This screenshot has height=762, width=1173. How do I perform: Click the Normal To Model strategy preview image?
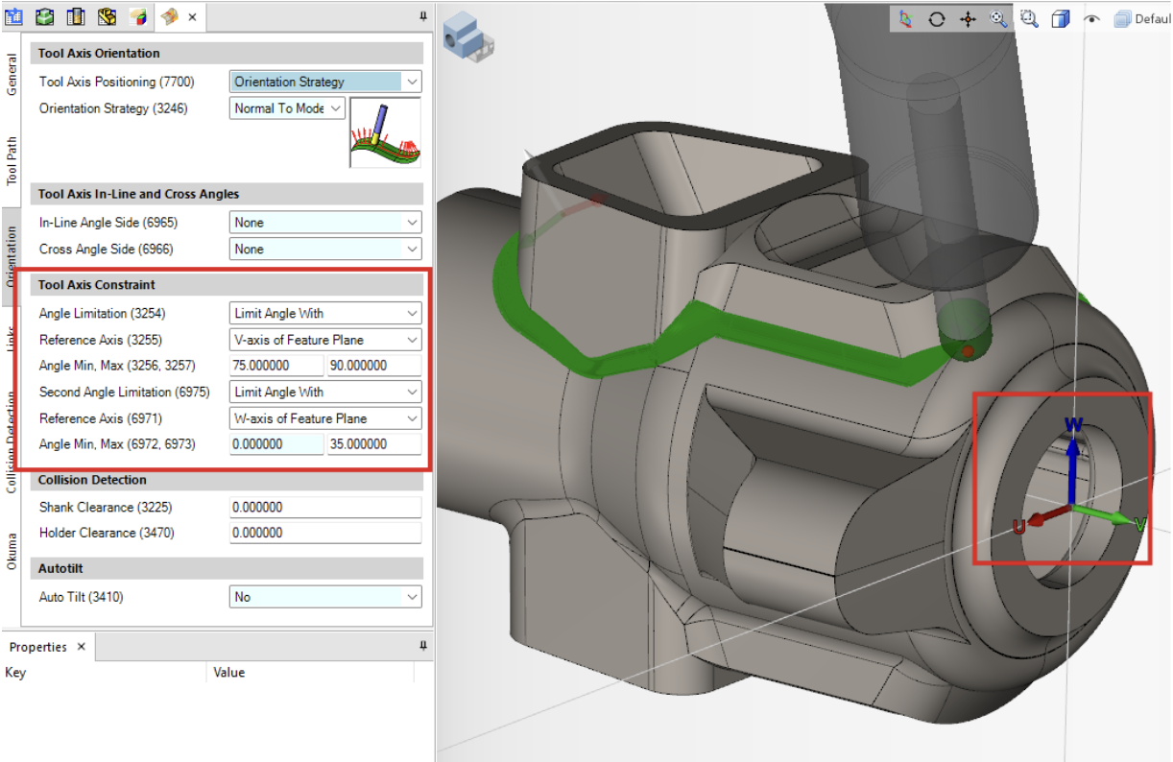[385, 132]
